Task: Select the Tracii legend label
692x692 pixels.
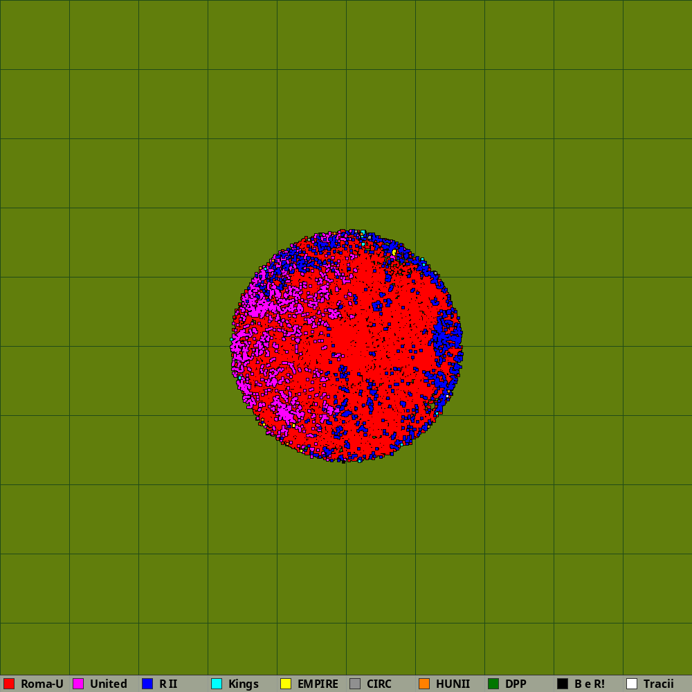Action: [659, 684]
